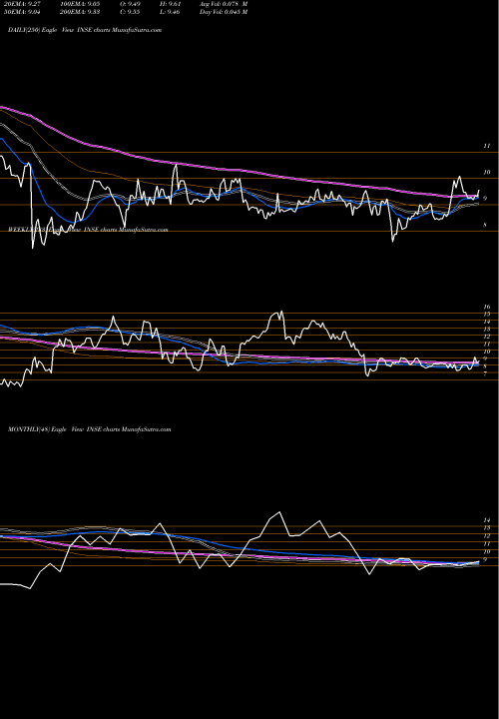Screen dimensions: 499x719
Task: Click price label 8 on daily chart axis
Action: click(x=485, y=225)
